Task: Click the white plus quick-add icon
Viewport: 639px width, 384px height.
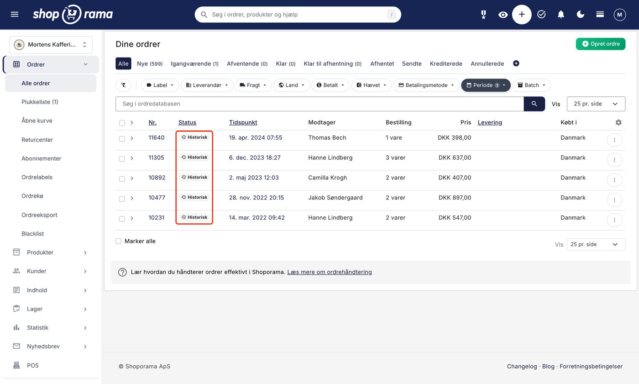Action: [x=522, y=15]
